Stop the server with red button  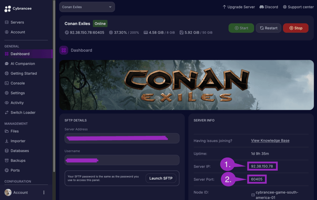coord(296,28)
